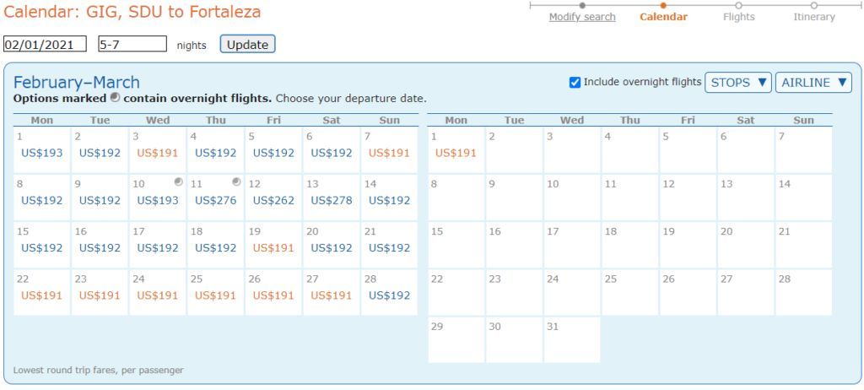Open the Modify search step
Screen dimensions: 864x390
pos(582,17)
